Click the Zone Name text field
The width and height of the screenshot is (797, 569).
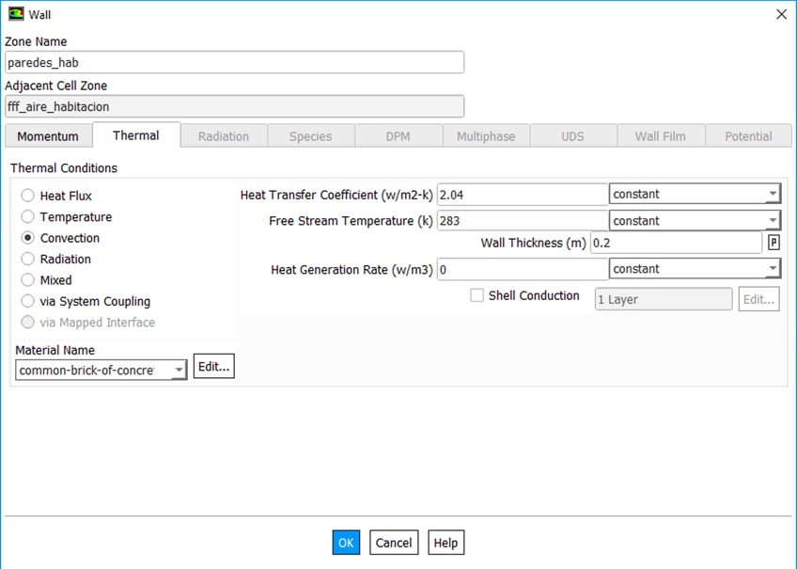234,63
